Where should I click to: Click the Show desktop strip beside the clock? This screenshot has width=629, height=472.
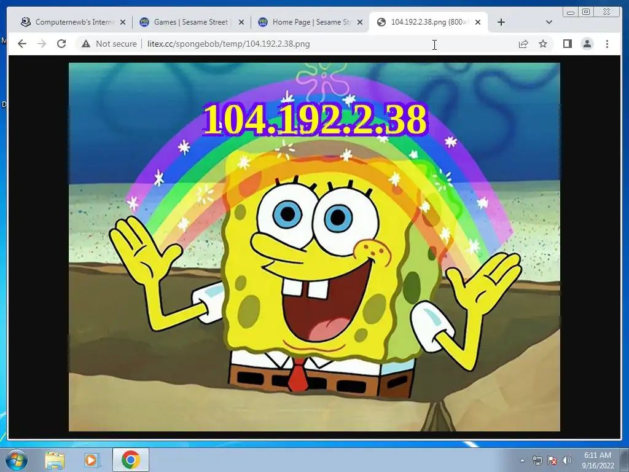point(625,460)
